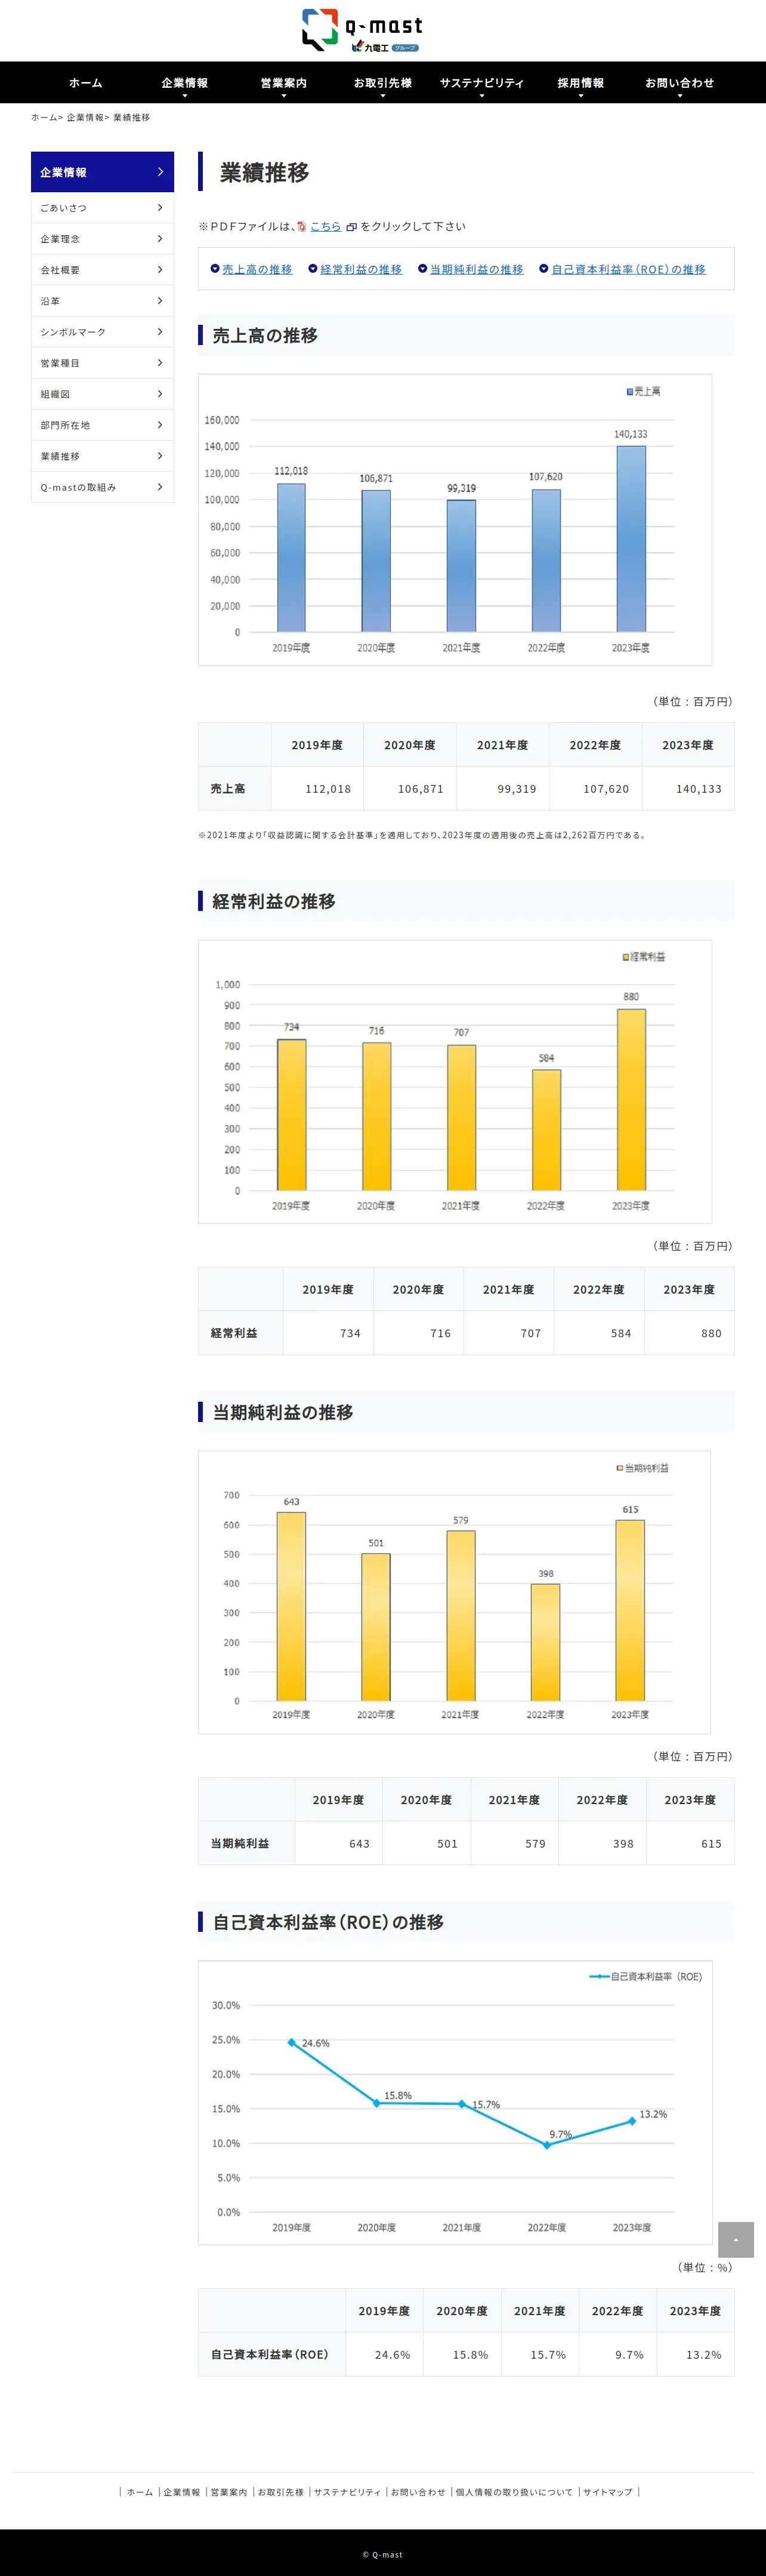Go to ホーム in the breadcrumb
The height and width of the screenshot is (2576, 766).
pyautogui.click(x=44, y=118)
